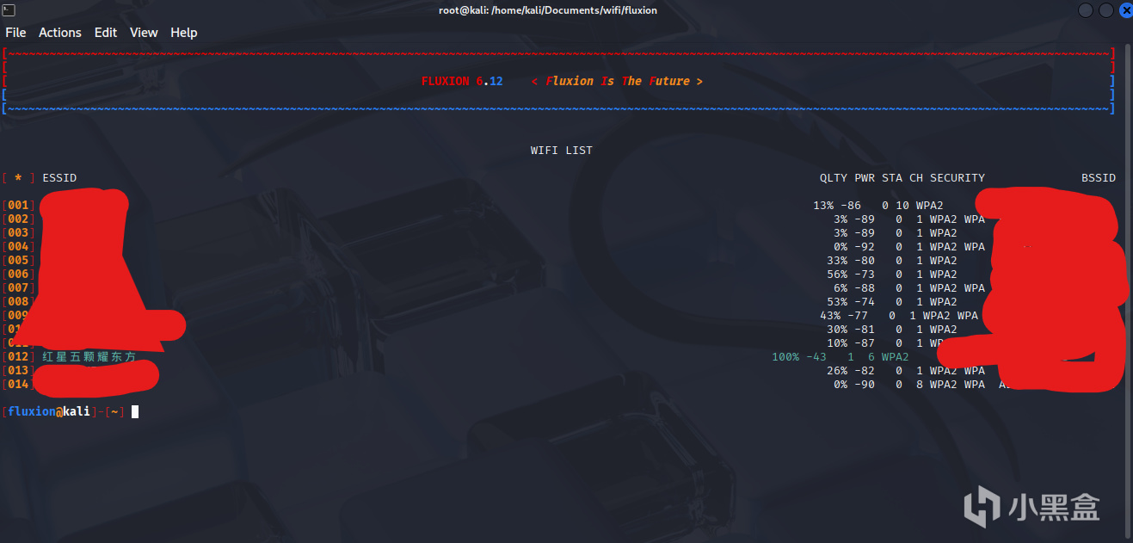
Task: Click the terminal icon in the title bar
Action: [x=7, y=9]
